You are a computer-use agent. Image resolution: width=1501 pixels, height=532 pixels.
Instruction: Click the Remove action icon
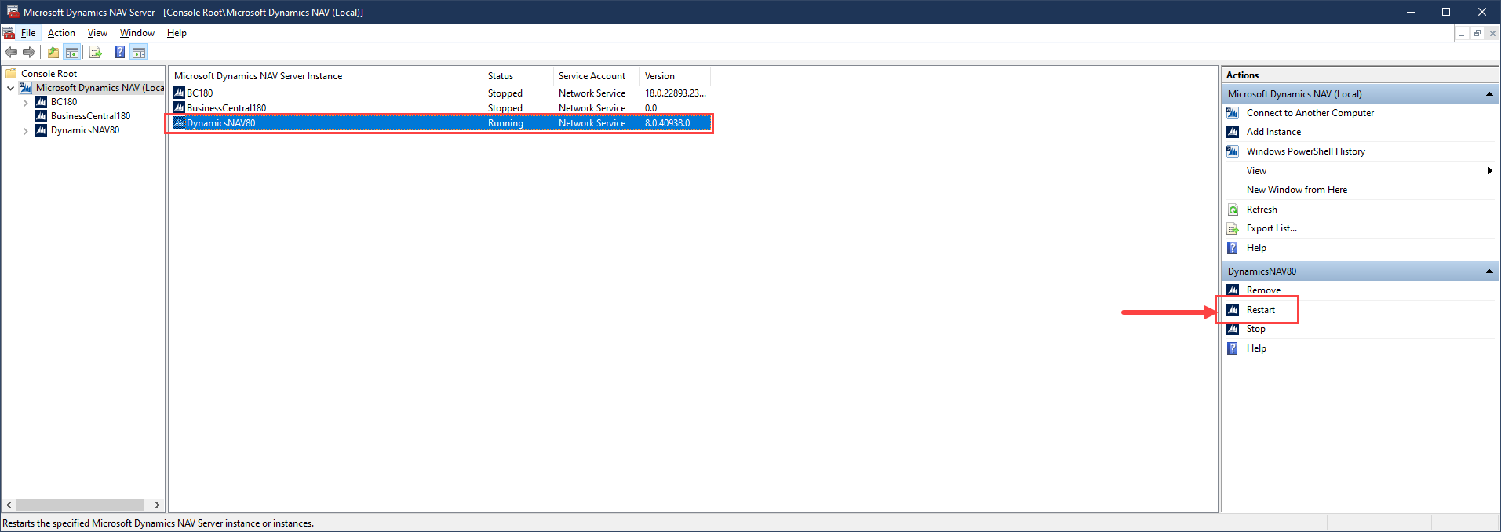[1233, 290]
